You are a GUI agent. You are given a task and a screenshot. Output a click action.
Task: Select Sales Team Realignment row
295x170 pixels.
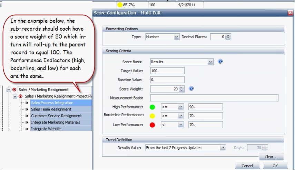click(61, 109)
